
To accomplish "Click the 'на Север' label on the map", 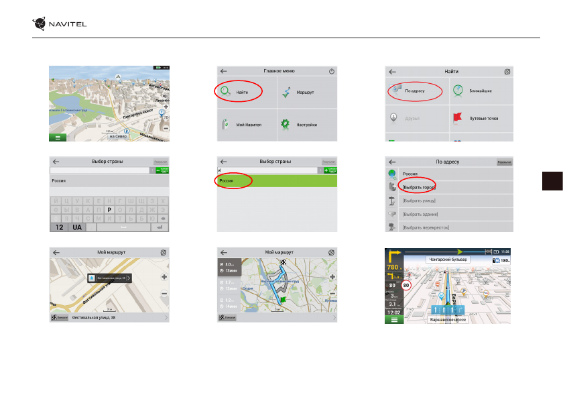I will click(x=118, y=137).
